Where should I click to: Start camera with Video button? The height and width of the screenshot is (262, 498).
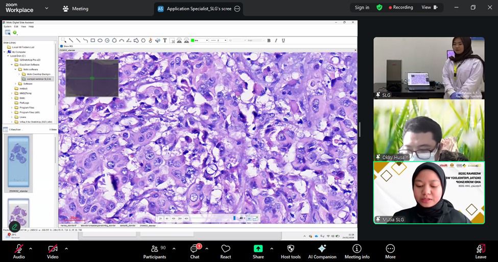pos(53,251)
